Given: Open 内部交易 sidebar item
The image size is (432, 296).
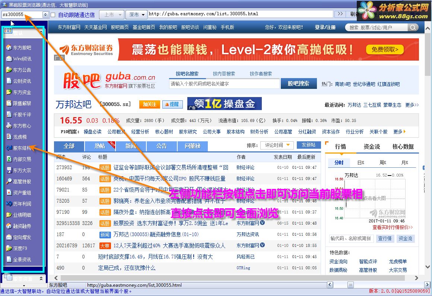Looking at the screenshot, I should click(19, 159).
